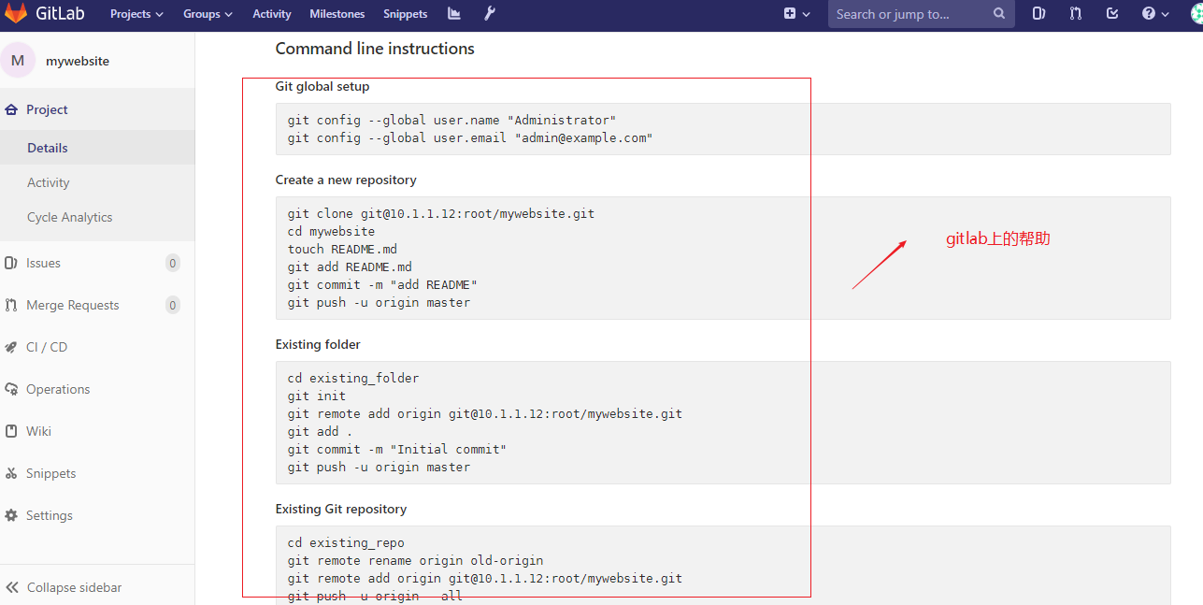1203x605 pixels.
Task: Click the Snippets scissors icon
Action: coord(11,473)
